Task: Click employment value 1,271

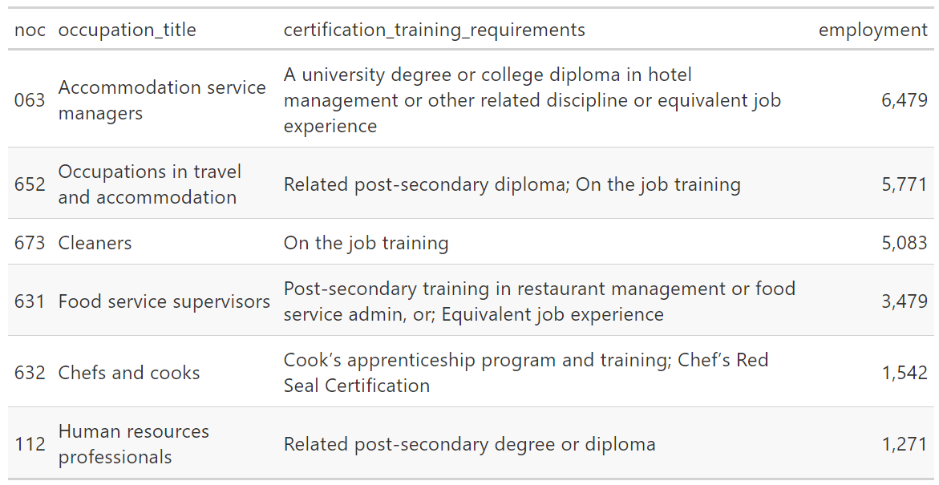Action: click(904, 444)
